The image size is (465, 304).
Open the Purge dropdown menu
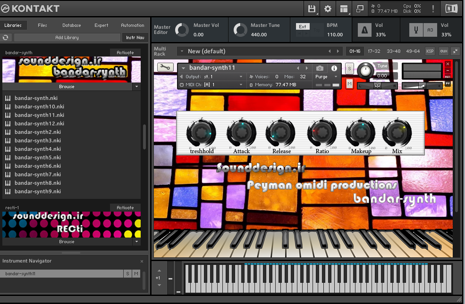[327, 77]
